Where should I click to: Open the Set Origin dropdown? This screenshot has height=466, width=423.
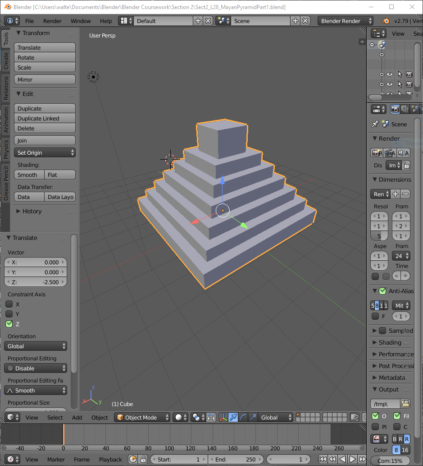45,153
